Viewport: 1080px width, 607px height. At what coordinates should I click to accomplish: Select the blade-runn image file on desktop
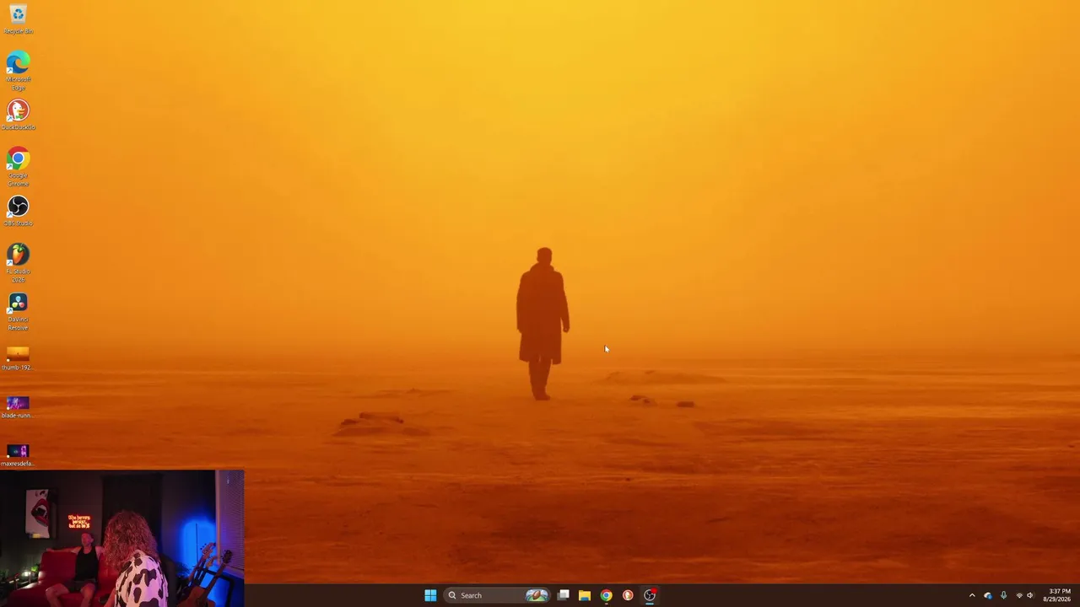click(x=18, y=406)
